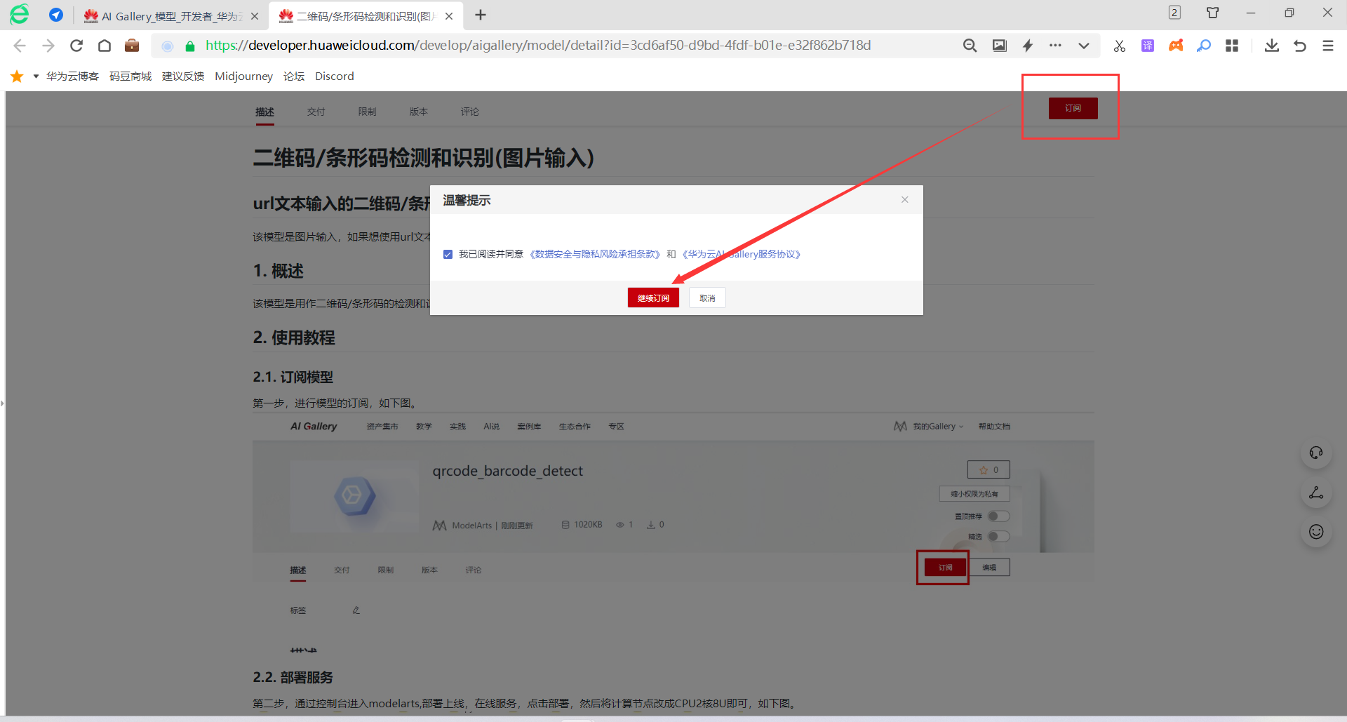This screenshot has height=722, width=1347.
Task: Open the Discord bookmark
Action: pos(334,76)
